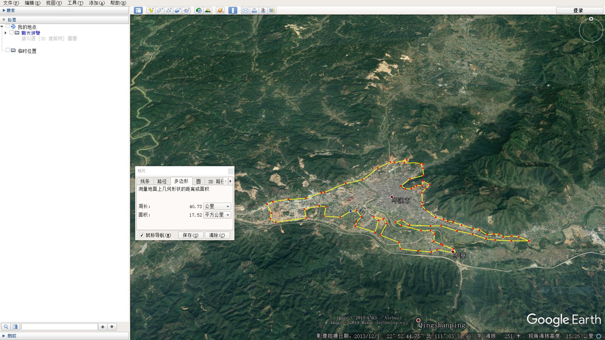605x340 pixels.
Task: Toggle sunlight across the landscape
Action: 208,10
